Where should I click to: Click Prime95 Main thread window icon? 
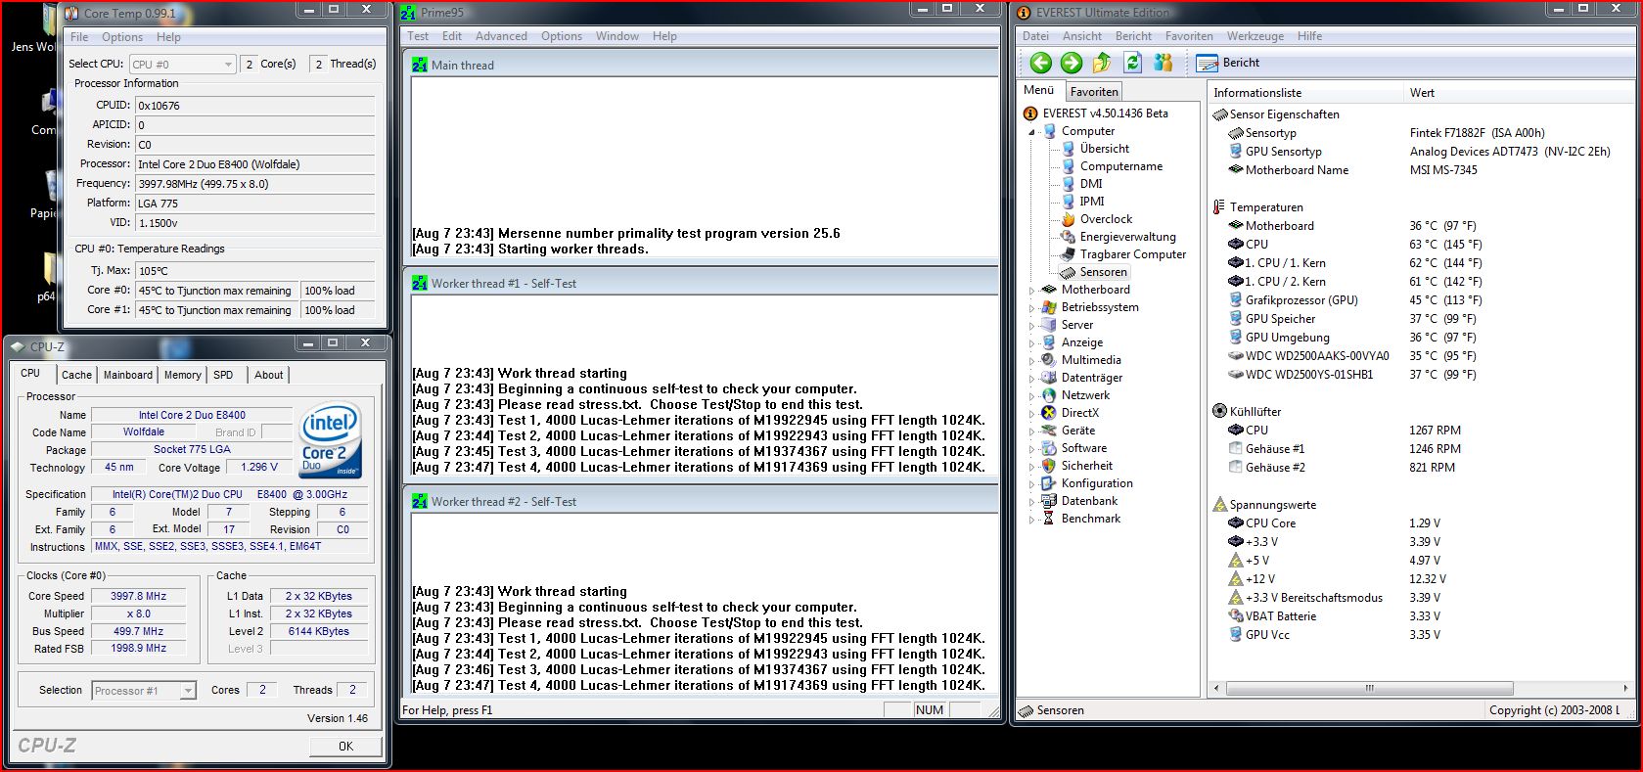coord(420,65)
